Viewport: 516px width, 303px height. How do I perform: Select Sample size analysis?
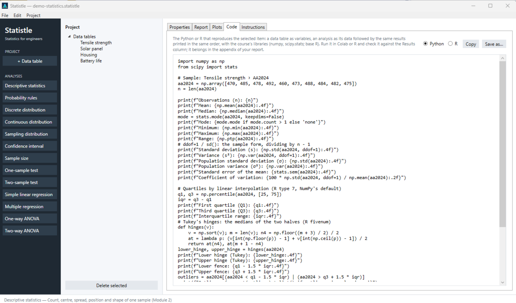pos(30,158)
